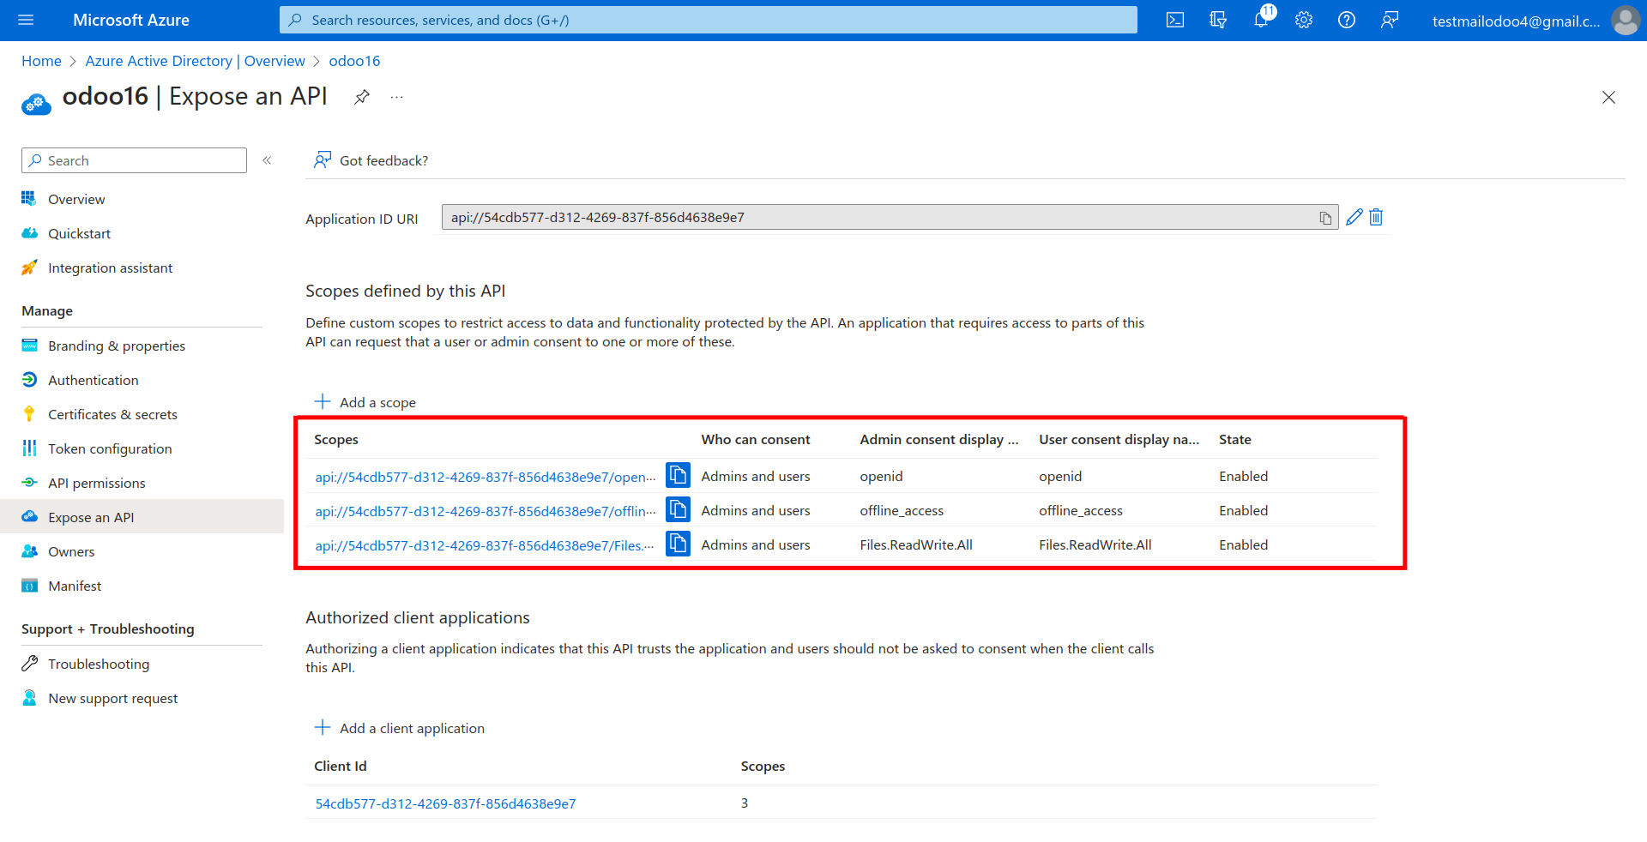Open the more options ellipsis
This screenshot has width=1647, height=842.
(396, 97)
